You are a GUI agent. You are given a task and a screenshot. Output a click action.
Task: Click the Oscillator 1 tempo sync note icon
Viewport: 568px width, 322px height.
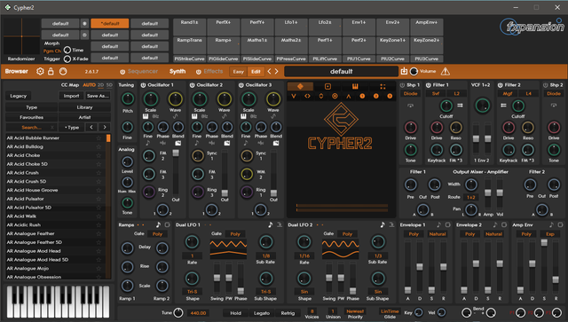click(148, 143)
